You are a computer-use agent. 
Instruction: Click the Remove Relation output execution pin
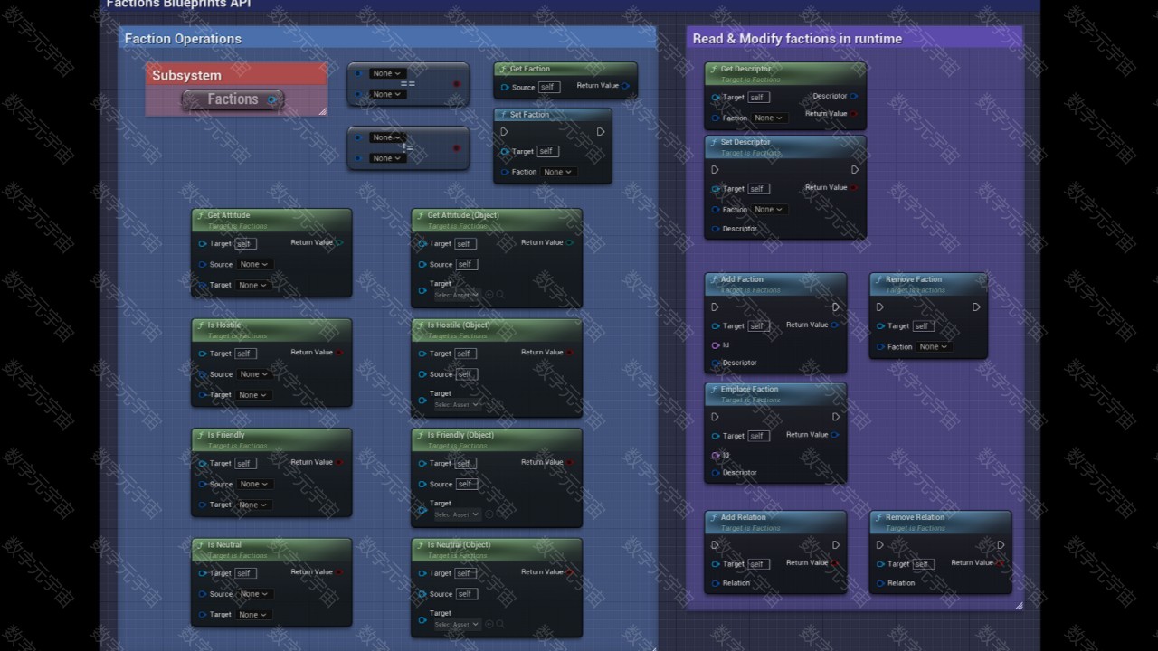click(x=1001, y=545)
